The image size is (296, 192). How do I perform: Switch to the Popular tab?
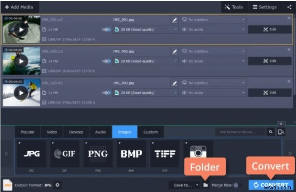pyautogui.click(x=28, y=132)
